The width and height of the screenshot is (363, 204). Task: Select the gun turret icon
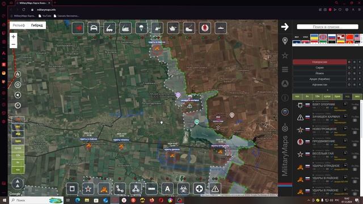(x=157, y=28)
